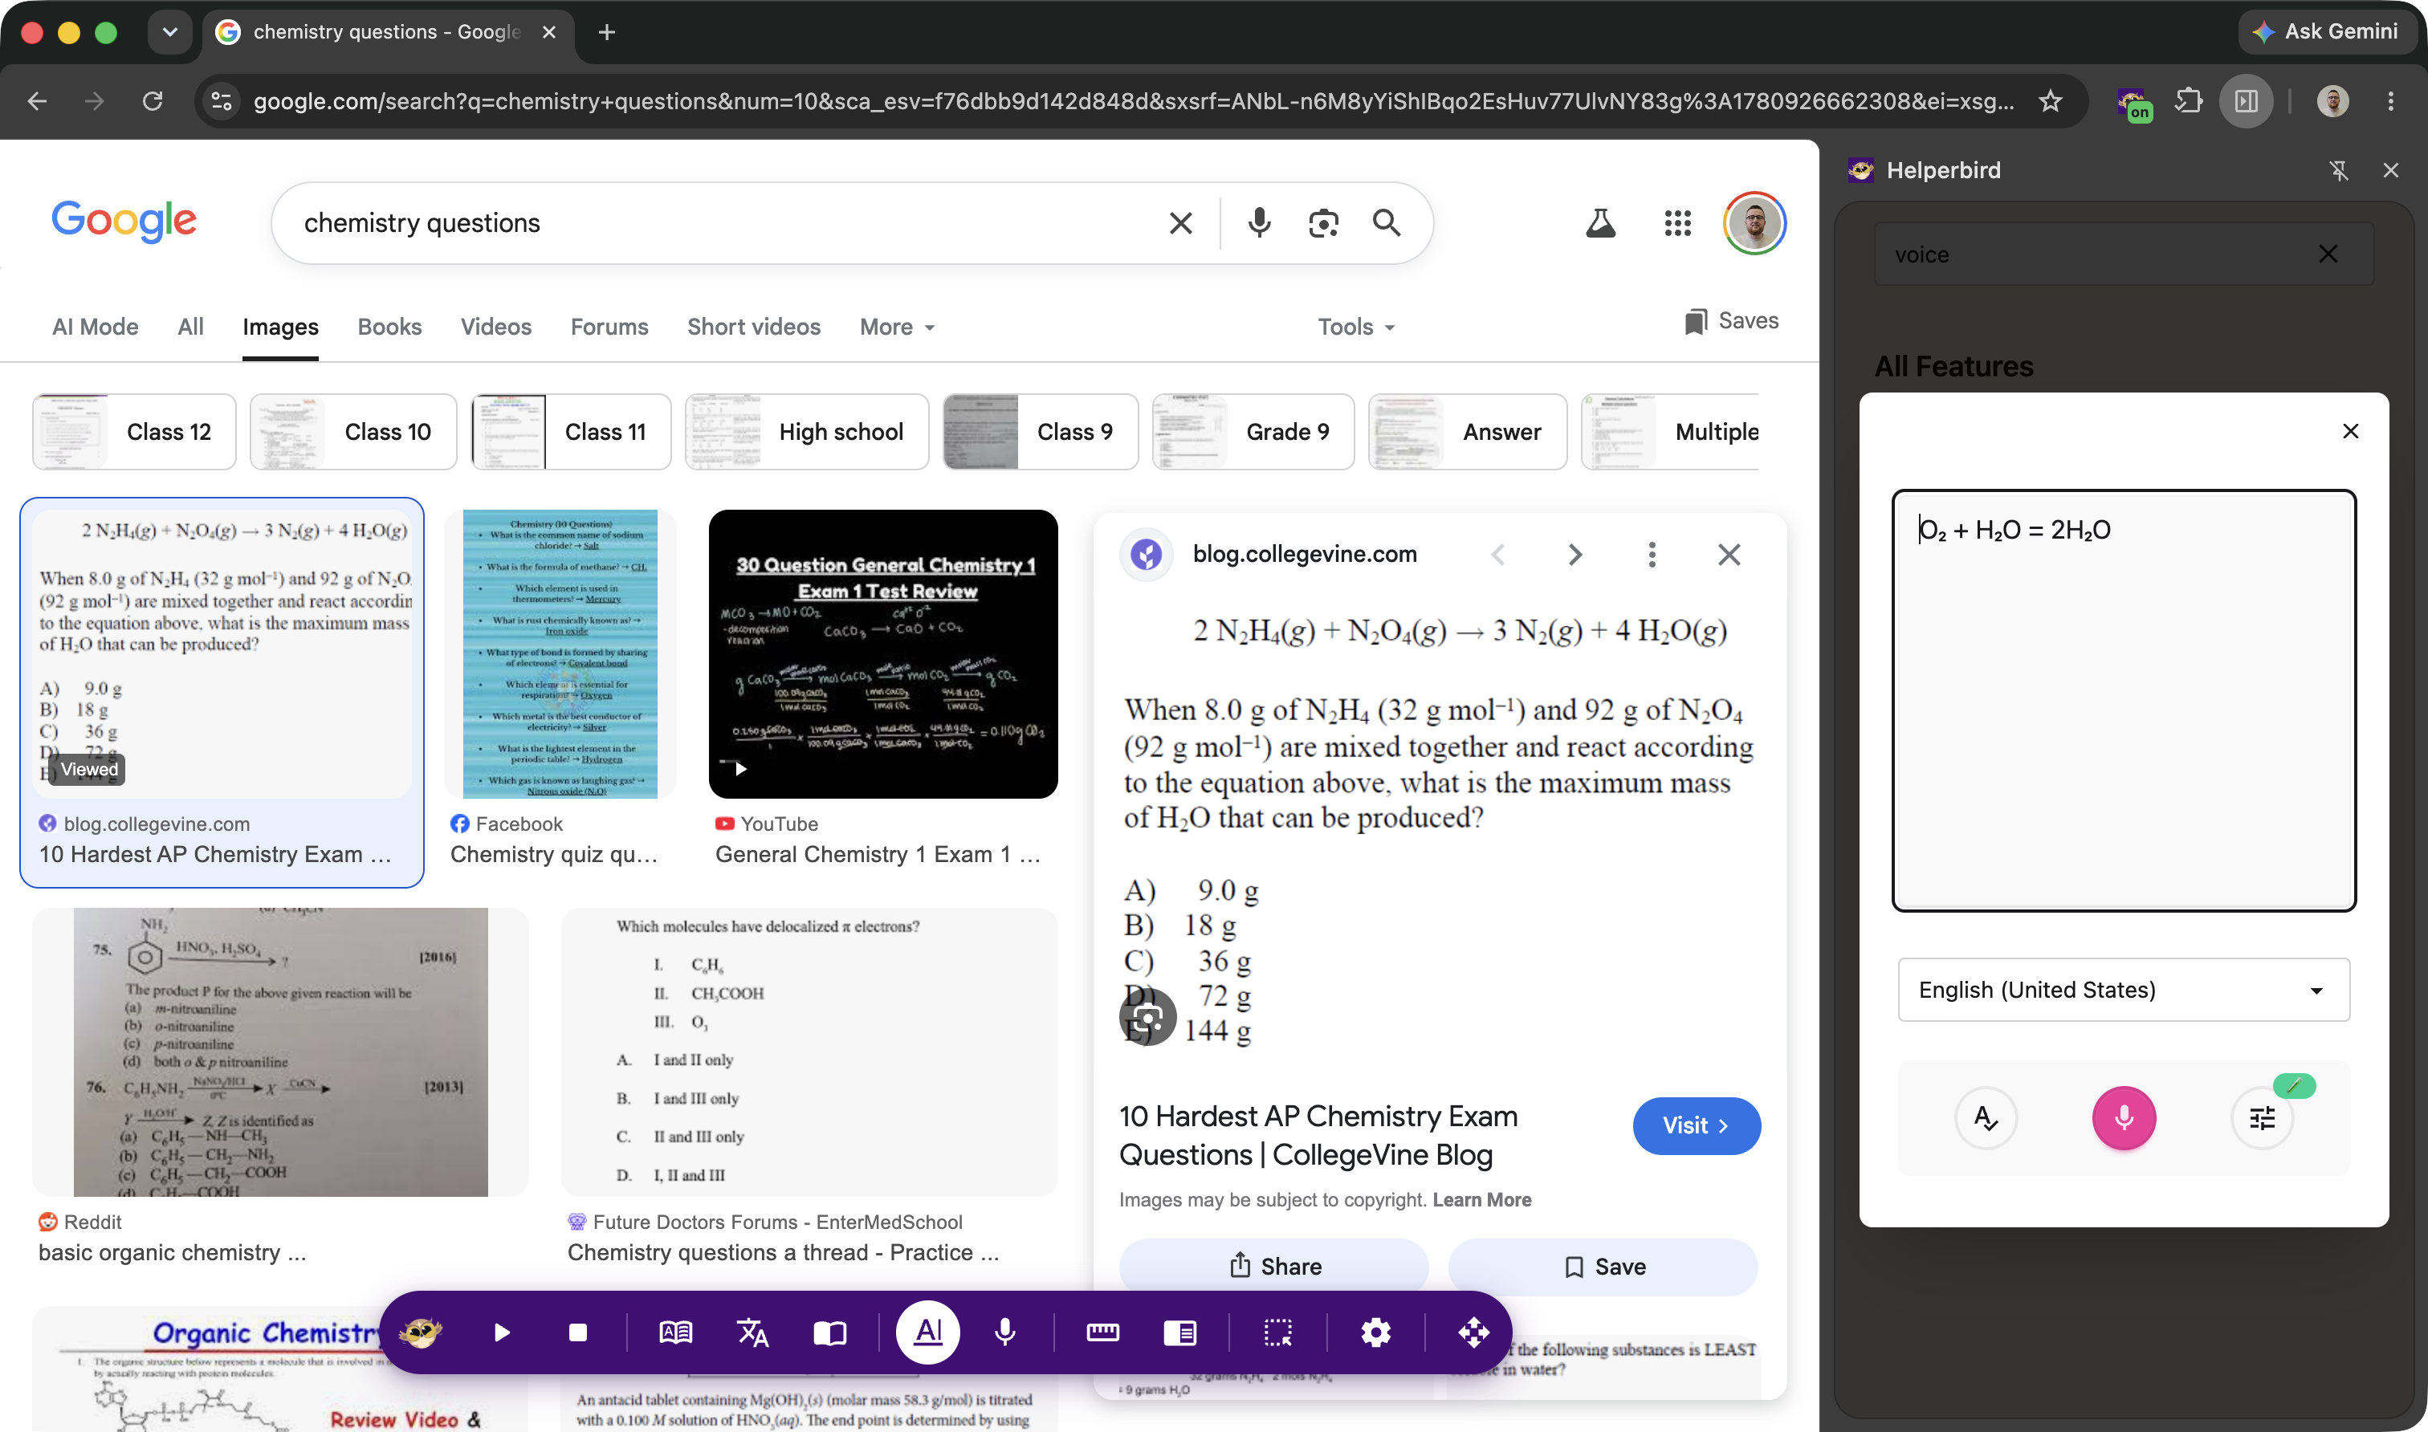This screenshot has width=2428, height=1432.
Task: Click the circular AI button in toolbar
Action: (927, 1332)
